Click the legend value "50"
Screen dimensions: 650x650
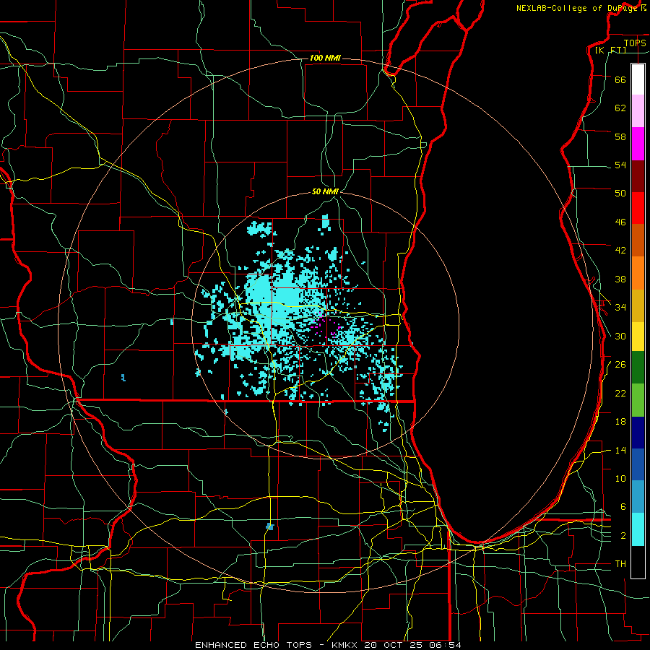[620, 193]
